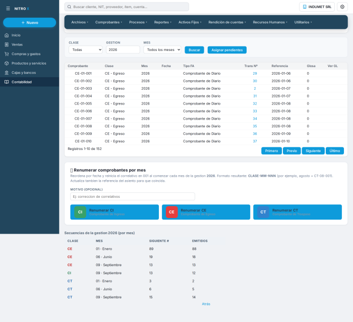The width and height of the screenshot is (353, 322).
Task: Click the Motivo (opcional) text field
Action: [x=132, y=196]
